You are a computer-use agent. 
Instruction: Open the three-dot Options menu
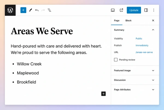(154, 10)
